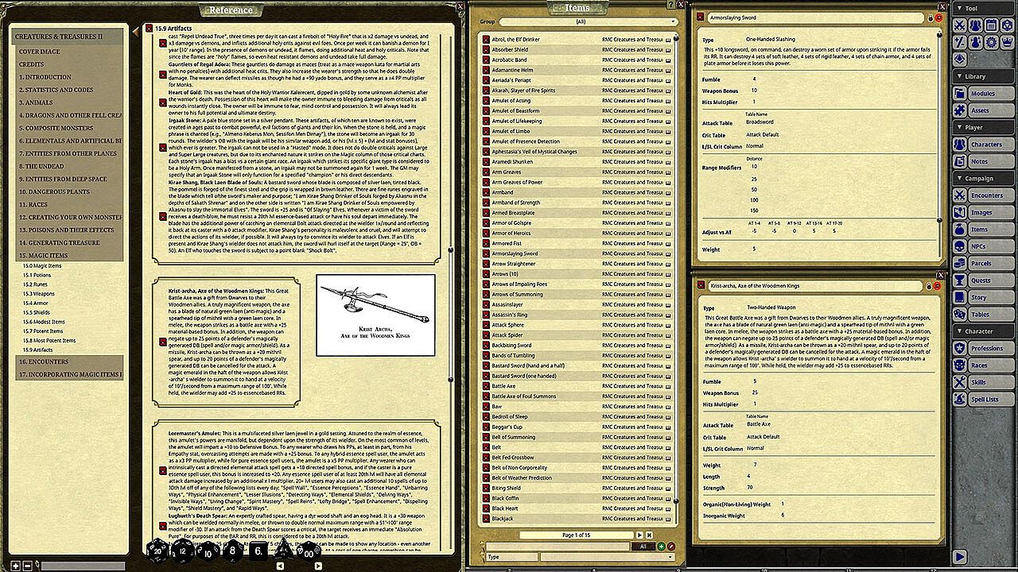Click the plus-slash-minus modifiers tool icon
This screenshot has width=1018, height=572.
(960, 41)
